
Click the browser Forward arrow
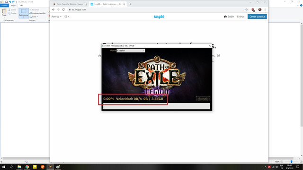pos(58,9)
